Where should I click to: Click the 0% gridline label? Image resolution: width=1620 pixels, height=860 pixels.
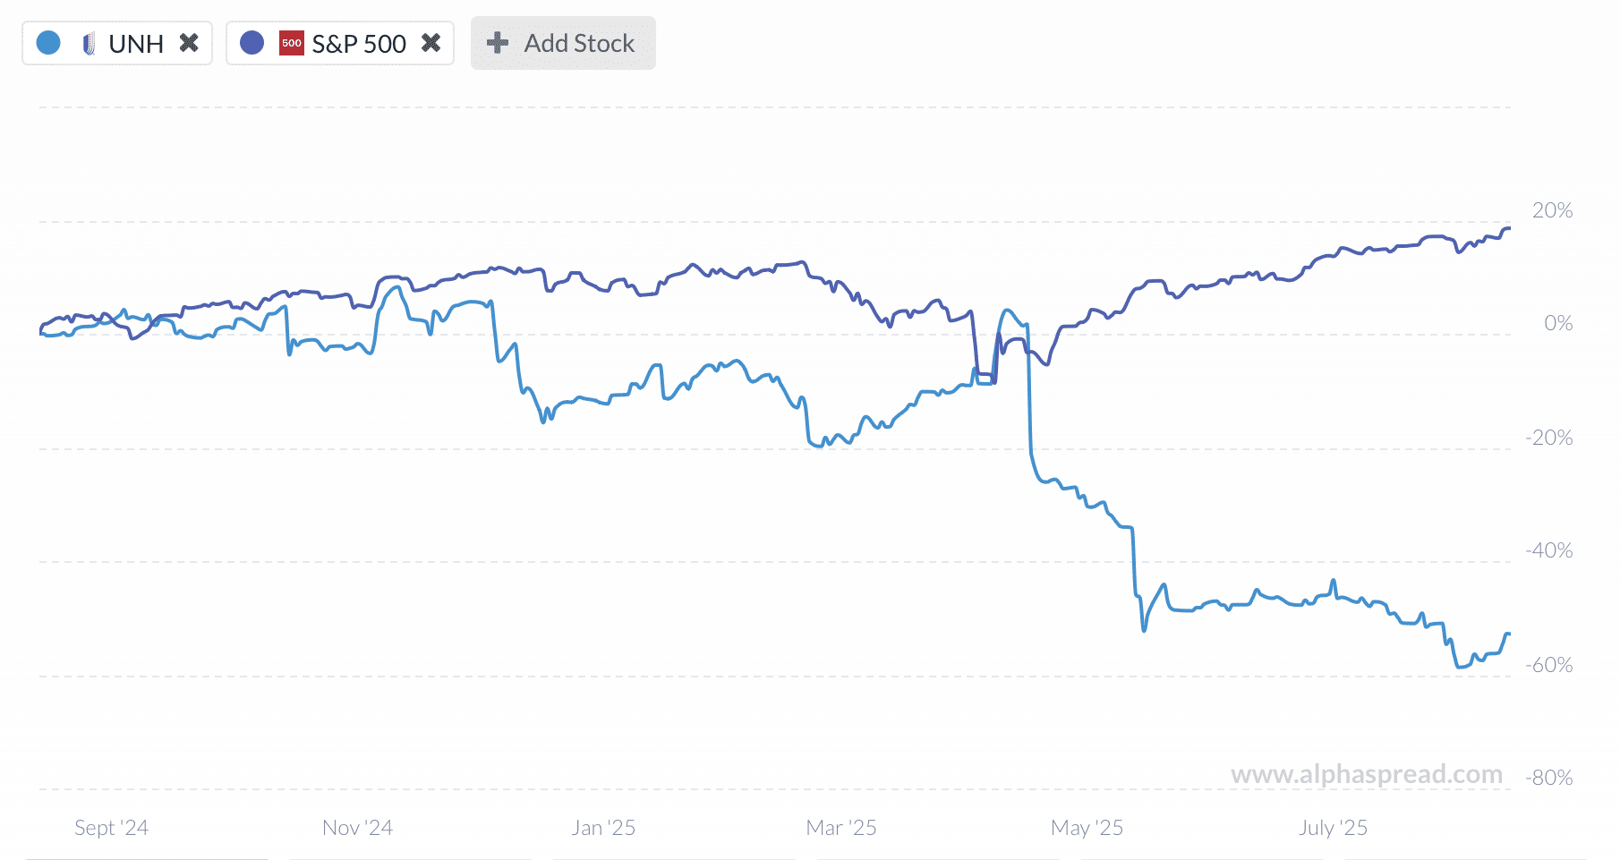1557,323
